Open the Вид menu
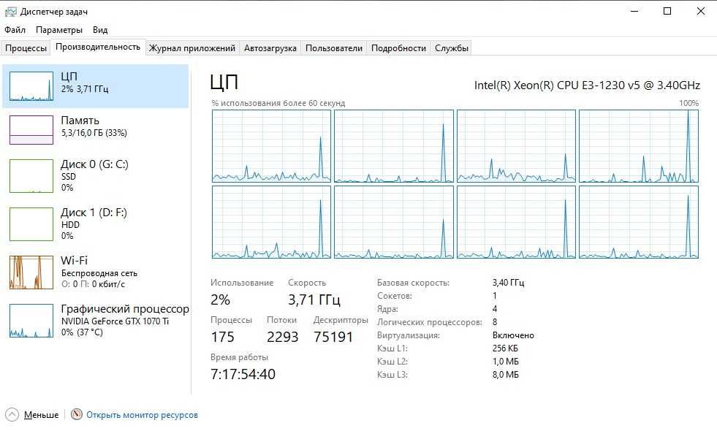The height and width of the screenshot is (431, 717). [x=100, y=30]
